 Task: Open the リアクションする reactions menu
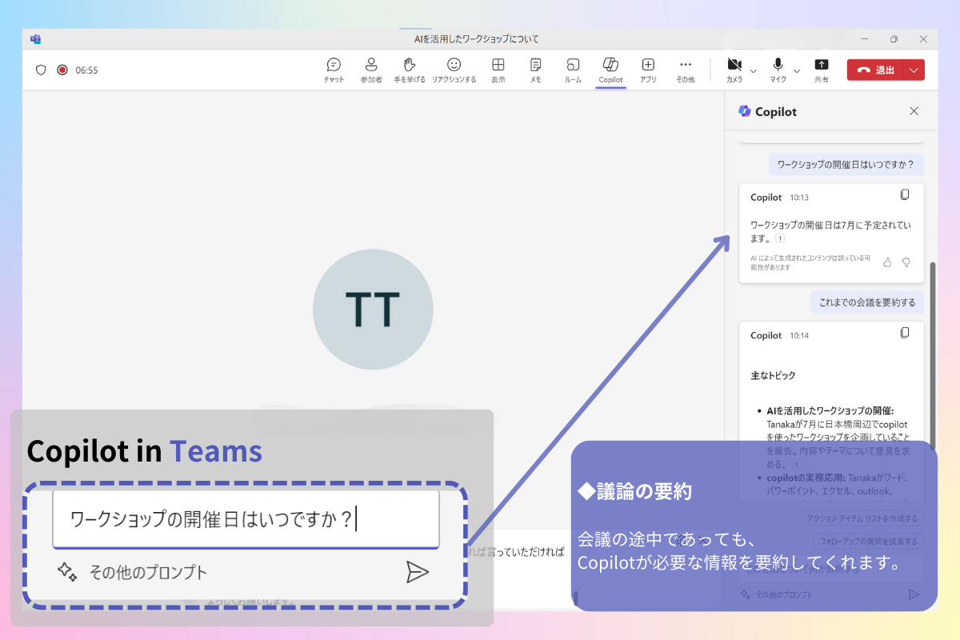454,70
